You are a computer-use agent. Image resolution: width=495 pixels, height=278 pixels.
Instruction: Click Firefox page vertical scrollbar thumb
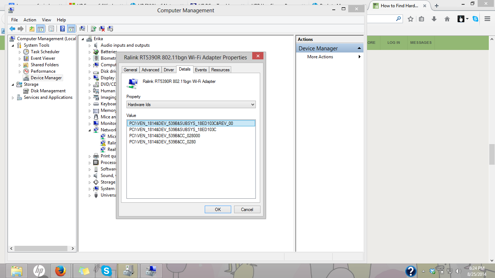click(x=492, y=154)
